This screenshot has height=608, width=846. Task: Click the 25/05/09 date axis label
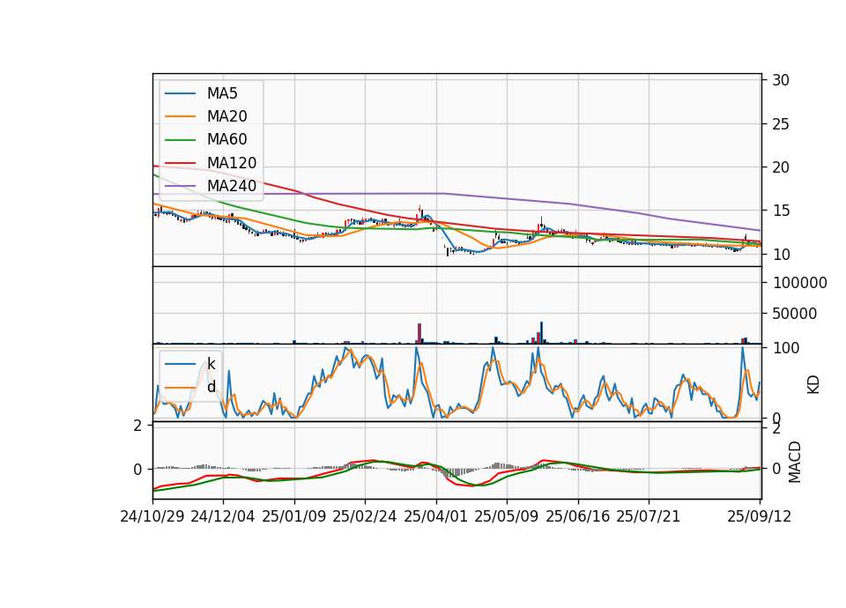click(507, 516)
